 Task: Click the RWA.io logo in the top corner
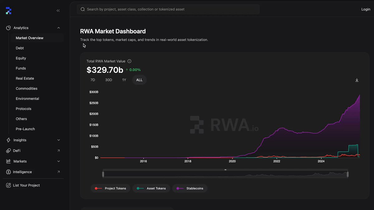tap(8, 10)
